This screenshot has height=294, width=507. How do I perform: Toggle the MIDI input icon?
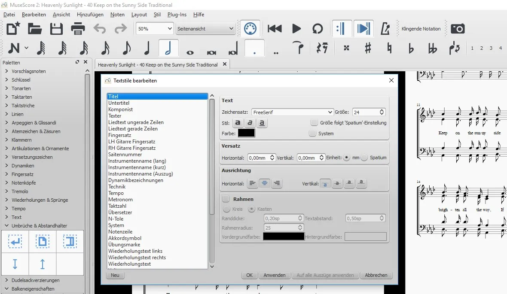(250, 28)
